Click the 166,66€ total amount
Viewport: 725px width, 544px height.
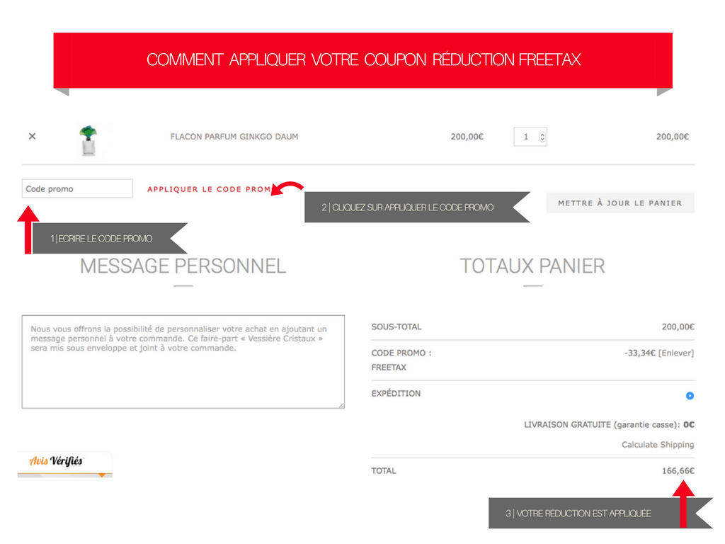pos(678,470)
